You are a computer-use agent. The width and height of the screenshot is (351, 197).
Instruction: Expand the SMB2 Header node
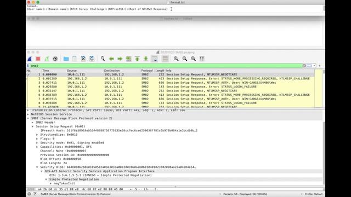32,123
